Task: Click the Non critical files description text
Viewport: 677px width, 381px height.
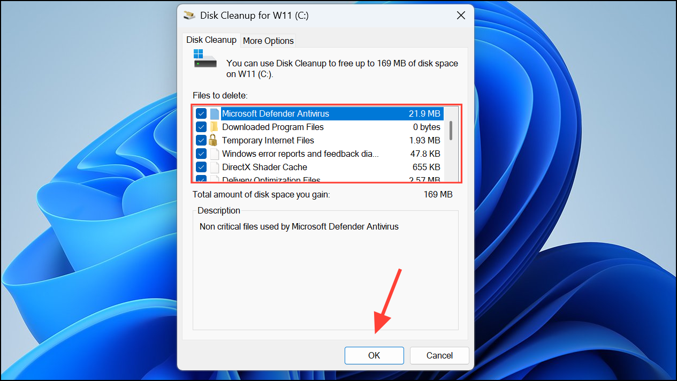Action: (299, 226)
